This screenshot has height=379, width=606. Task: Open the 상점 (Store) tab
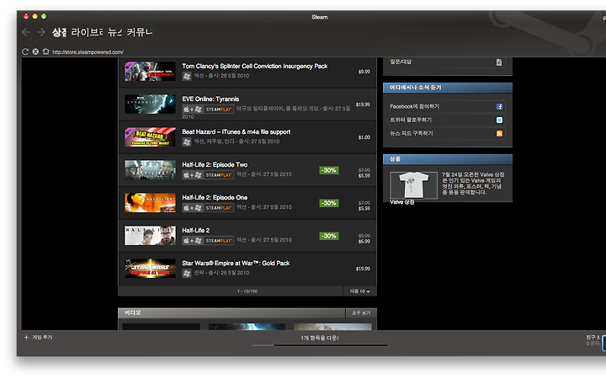coord(60,32)
